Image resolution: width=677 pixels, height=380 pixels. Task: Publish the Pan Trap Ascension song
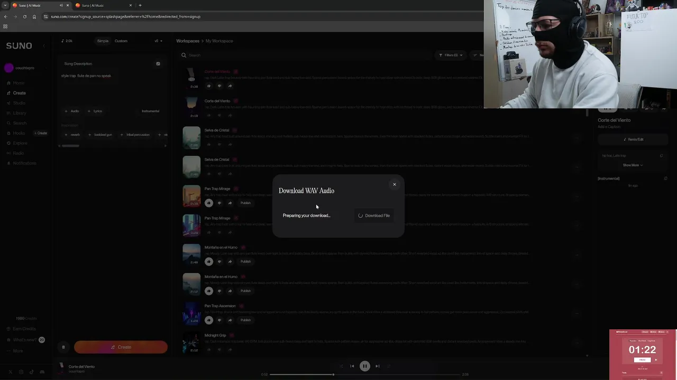(245, 320)
